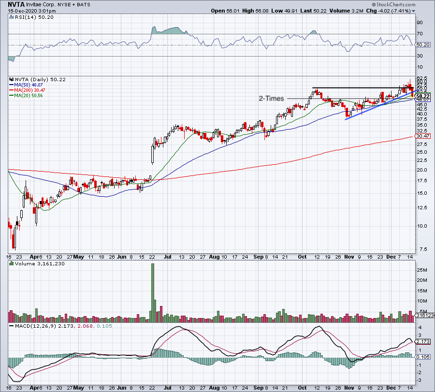
Task: Select the NVTA ticker symbol title
Action: pos(16,4)
